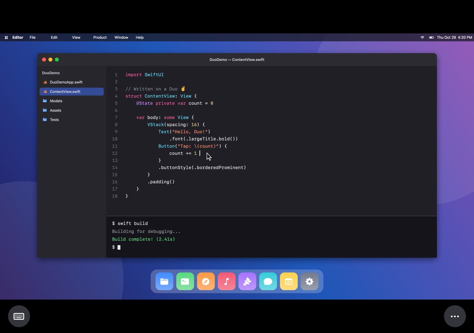Open the Editor application menu
The width and height of the screenshot is (474, 333).
point(18,38)
